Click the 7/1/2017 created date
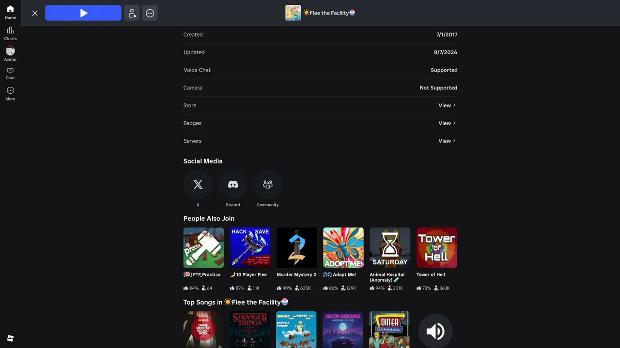 pyautogui.click(x=447, y=35)
